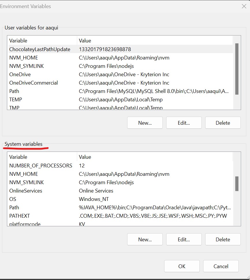
Task: Select the TEMP user variable row
Action: [x=16, y=100]
